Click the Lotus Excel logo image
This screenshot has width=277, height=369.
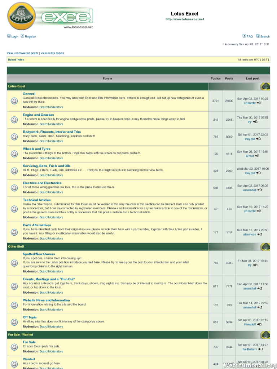tap(50, 16)
